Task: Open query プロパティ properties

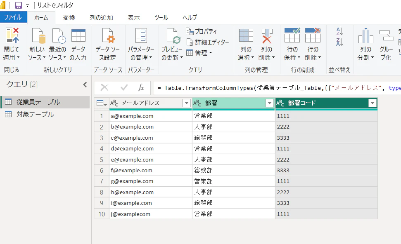Action: click(201, 31)
